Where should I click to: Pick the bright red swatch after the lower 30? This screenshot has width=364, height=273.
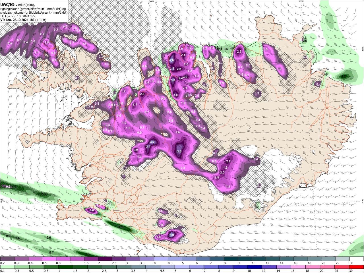[356, 267]
